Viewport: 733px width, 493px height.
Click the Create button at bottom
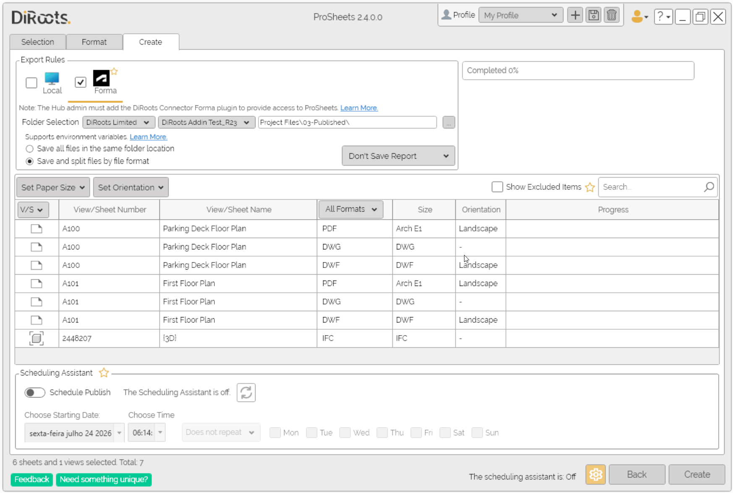(697, 475)
